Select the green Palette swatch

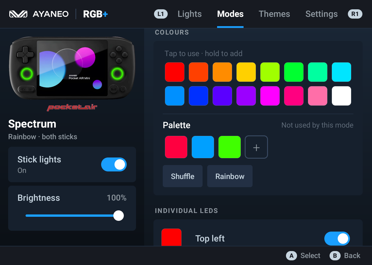pyautogui.click(x=230, y=147)
